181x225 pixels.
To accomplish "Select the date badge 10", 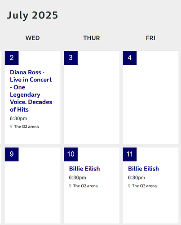I will (71, 154).
